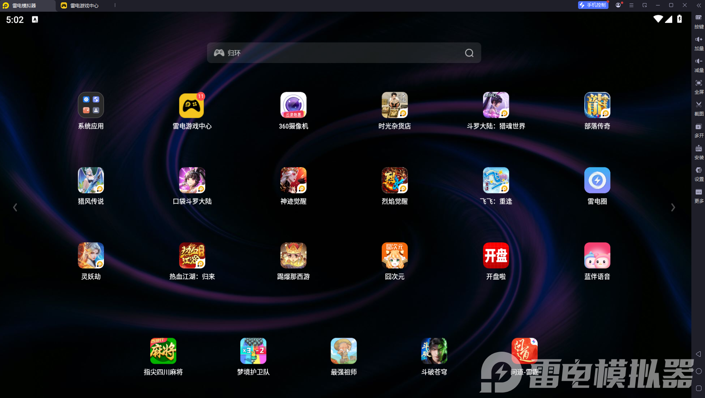Open the 猎风传说 game
The width and height of the screenshot is (705, 398).
pos(91,180)
